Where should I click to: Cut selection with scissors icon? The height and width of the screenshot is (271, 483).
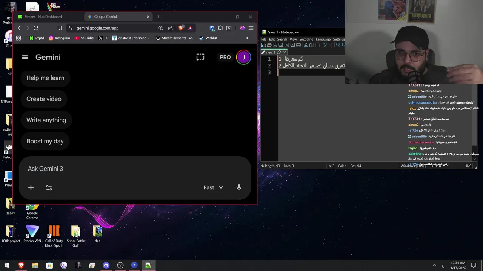[x=306, y=45]
